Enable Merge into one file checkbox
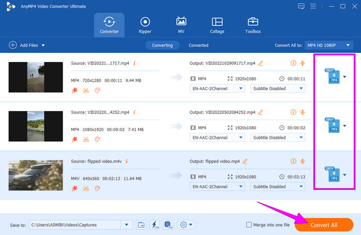The image size is (361, 235). point(249,225)
